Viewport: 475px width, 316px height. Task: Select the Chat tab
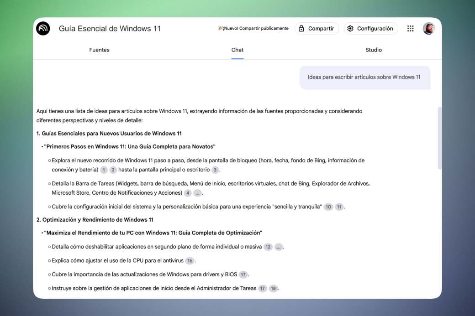pos(237,50)
